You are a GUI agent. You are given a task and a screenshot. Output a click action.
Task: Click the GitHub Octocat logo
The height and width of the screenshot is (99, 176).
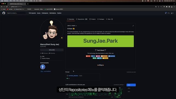tap(4, 13)
